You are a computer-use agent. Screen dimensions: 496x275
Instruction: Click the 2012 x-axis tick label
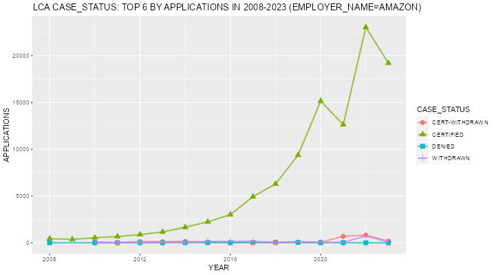[x=140, y=259]
